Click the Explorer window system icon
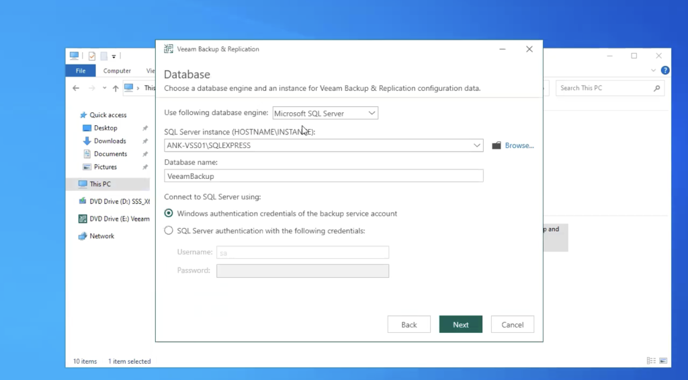 (x=74, y=55)
